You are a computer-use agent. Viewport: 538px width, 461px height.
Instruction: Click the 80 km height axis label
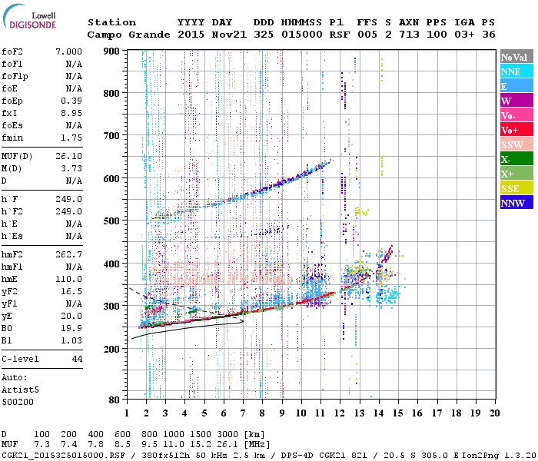click(115, 400)
